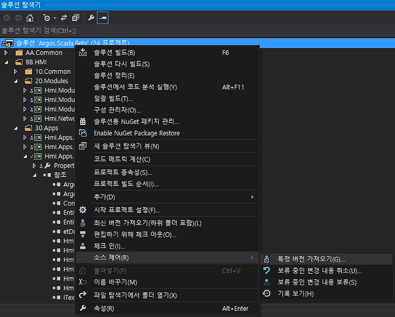The width and height of the screenshot is (395, 317).
Task: Select 보류 중인 변경 내용 취소(U)...
Action: (x=326, y=271)
